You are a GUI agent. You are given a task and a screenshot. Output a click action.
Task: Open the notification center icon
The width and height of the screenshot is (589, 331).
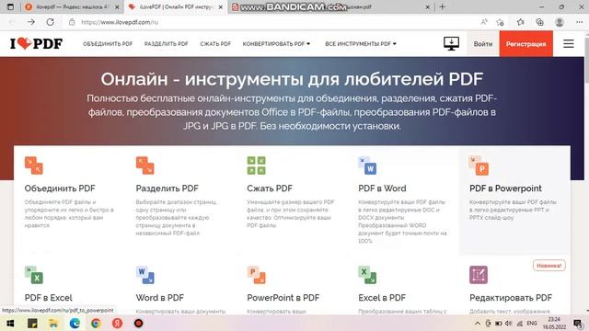pos(577,323)
